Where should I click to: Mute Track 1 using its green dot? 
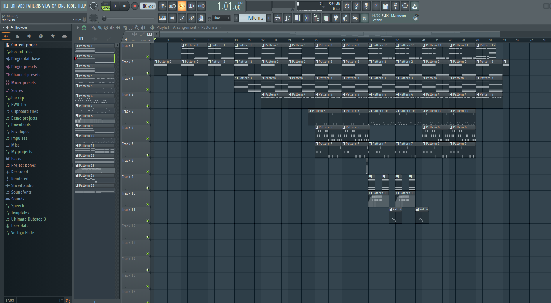147,57
